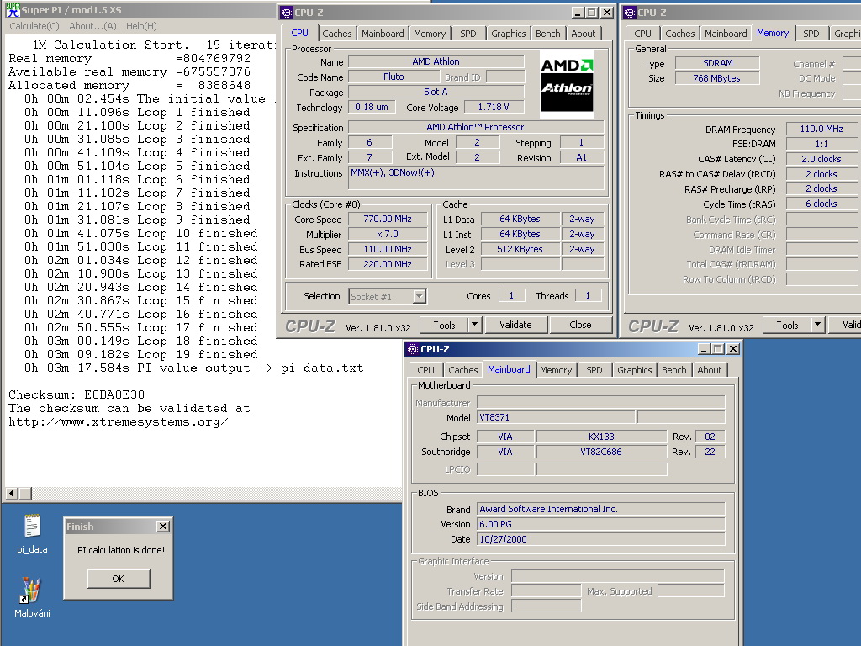
Task: Click BIOS Date 10/27/2000 field
Action: click(600, 539)
